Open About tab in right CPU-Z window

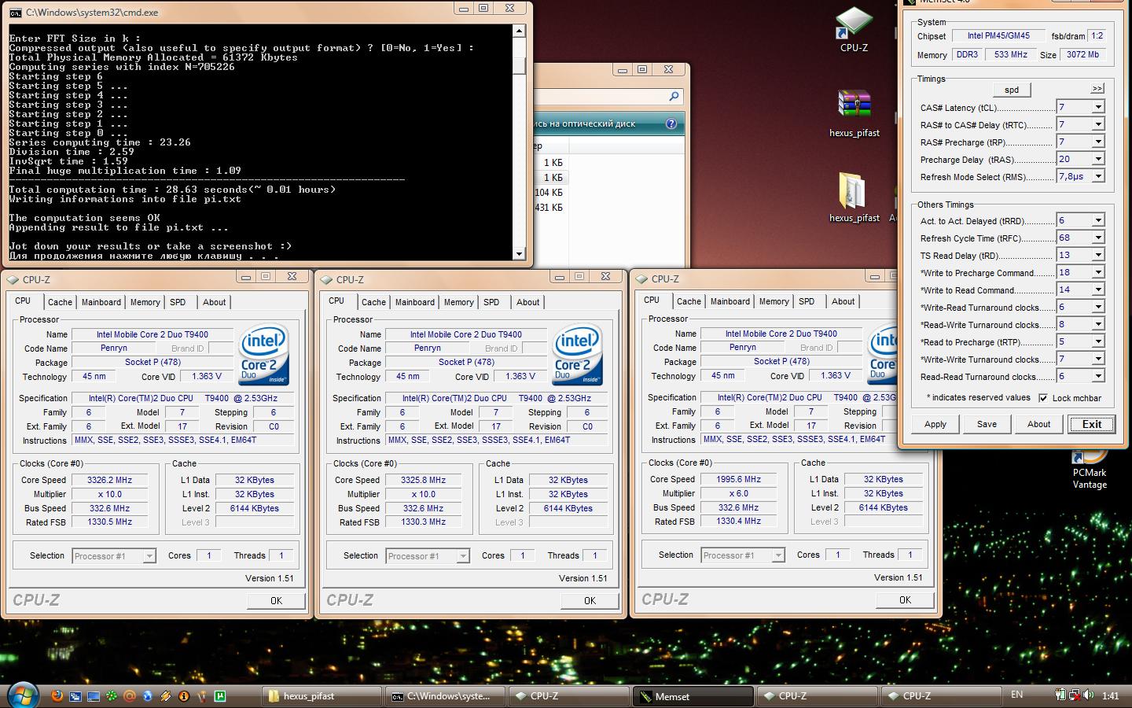click(x=843, y=301)
